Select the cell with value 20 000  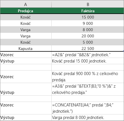(88, 36)
